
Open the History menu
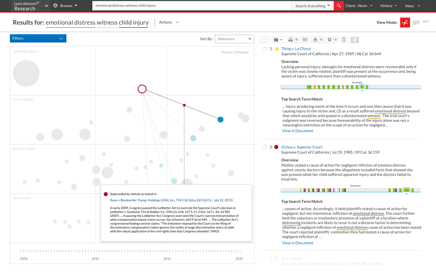388,6
